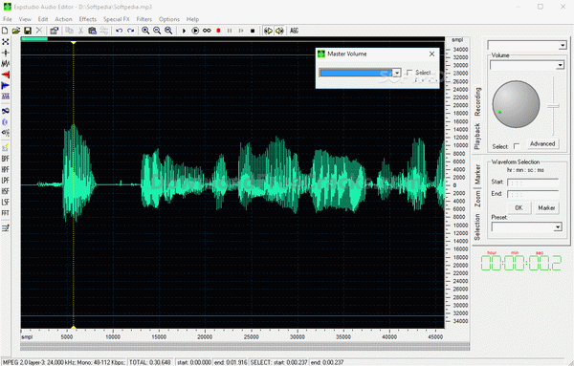Viewport: 574px width, 366px height.
Task: Toggle Select checkbox under volume knob
Action: [517, 146]
